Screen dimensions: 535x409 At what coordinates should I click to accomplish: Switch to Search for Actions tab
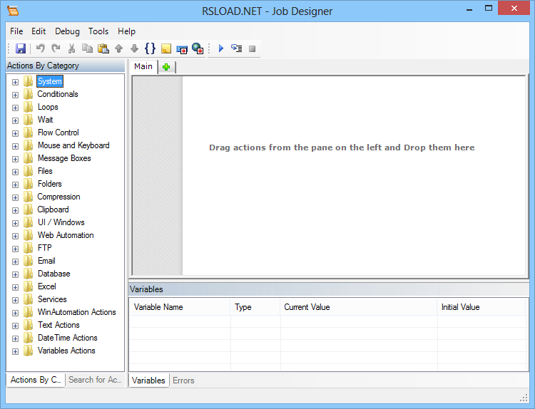pyautogui.click(x=95, y=380)
